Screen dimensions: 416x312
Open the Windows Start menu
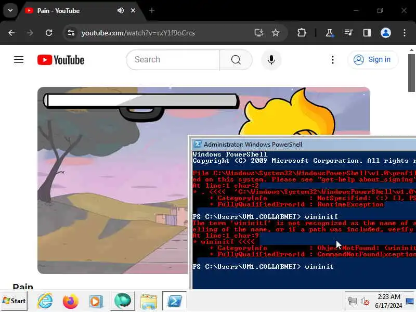pos(14,301)
